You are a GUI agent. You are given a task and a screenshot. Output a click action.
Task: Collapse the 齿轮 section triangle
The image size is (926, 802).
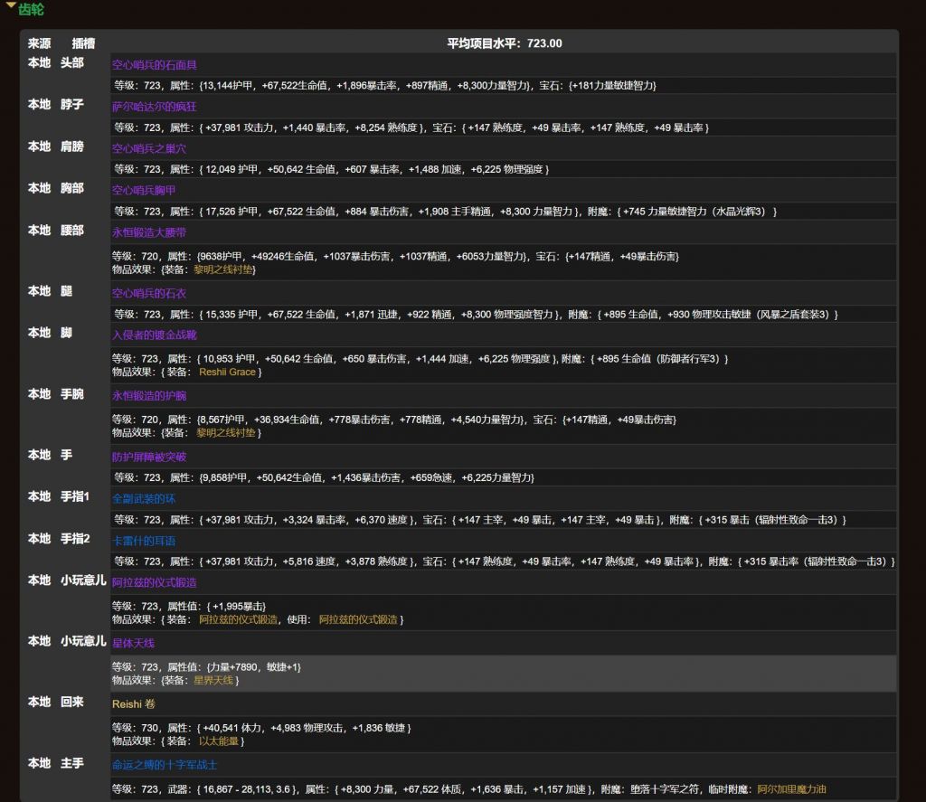pos(11,8)
